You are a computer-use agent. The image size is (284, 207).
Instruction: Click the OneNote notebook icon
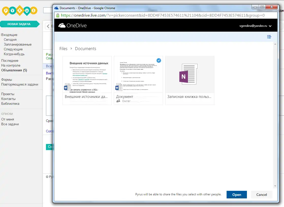pyautogui.click(x=188, y=74)
